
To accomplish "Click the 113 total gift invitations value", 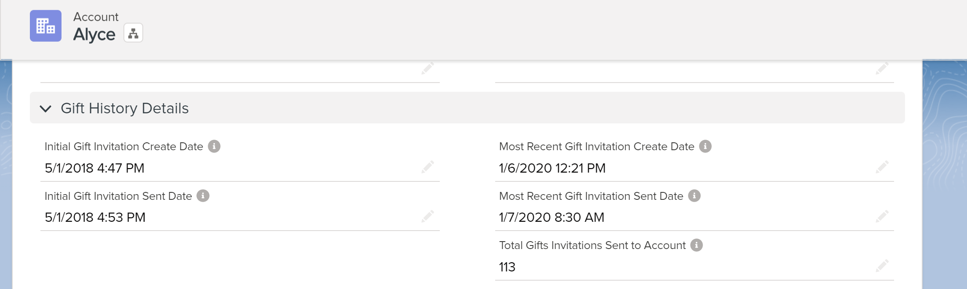I will [x=507, y=267].
